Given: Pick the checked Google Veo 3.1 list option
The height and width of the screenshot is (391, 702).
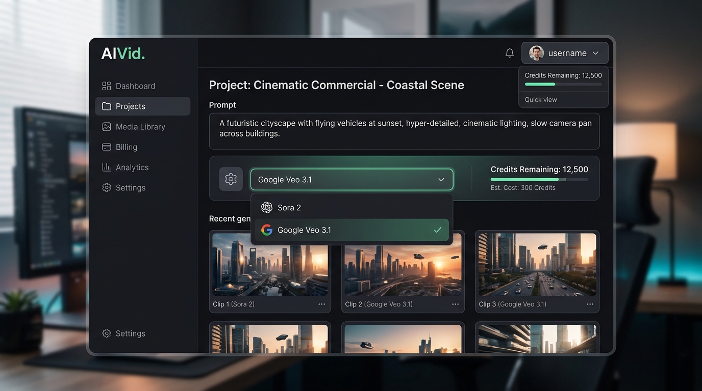Looking at the screenshot, I should pos(352,230).
